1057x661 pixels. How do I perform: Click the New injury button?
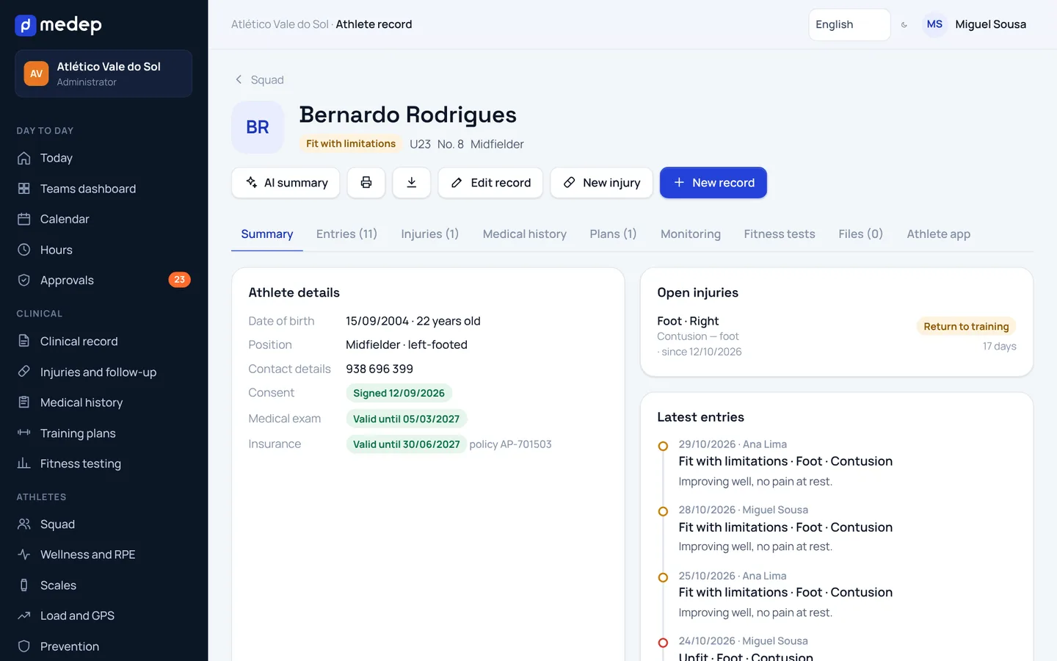pos(602,183)
